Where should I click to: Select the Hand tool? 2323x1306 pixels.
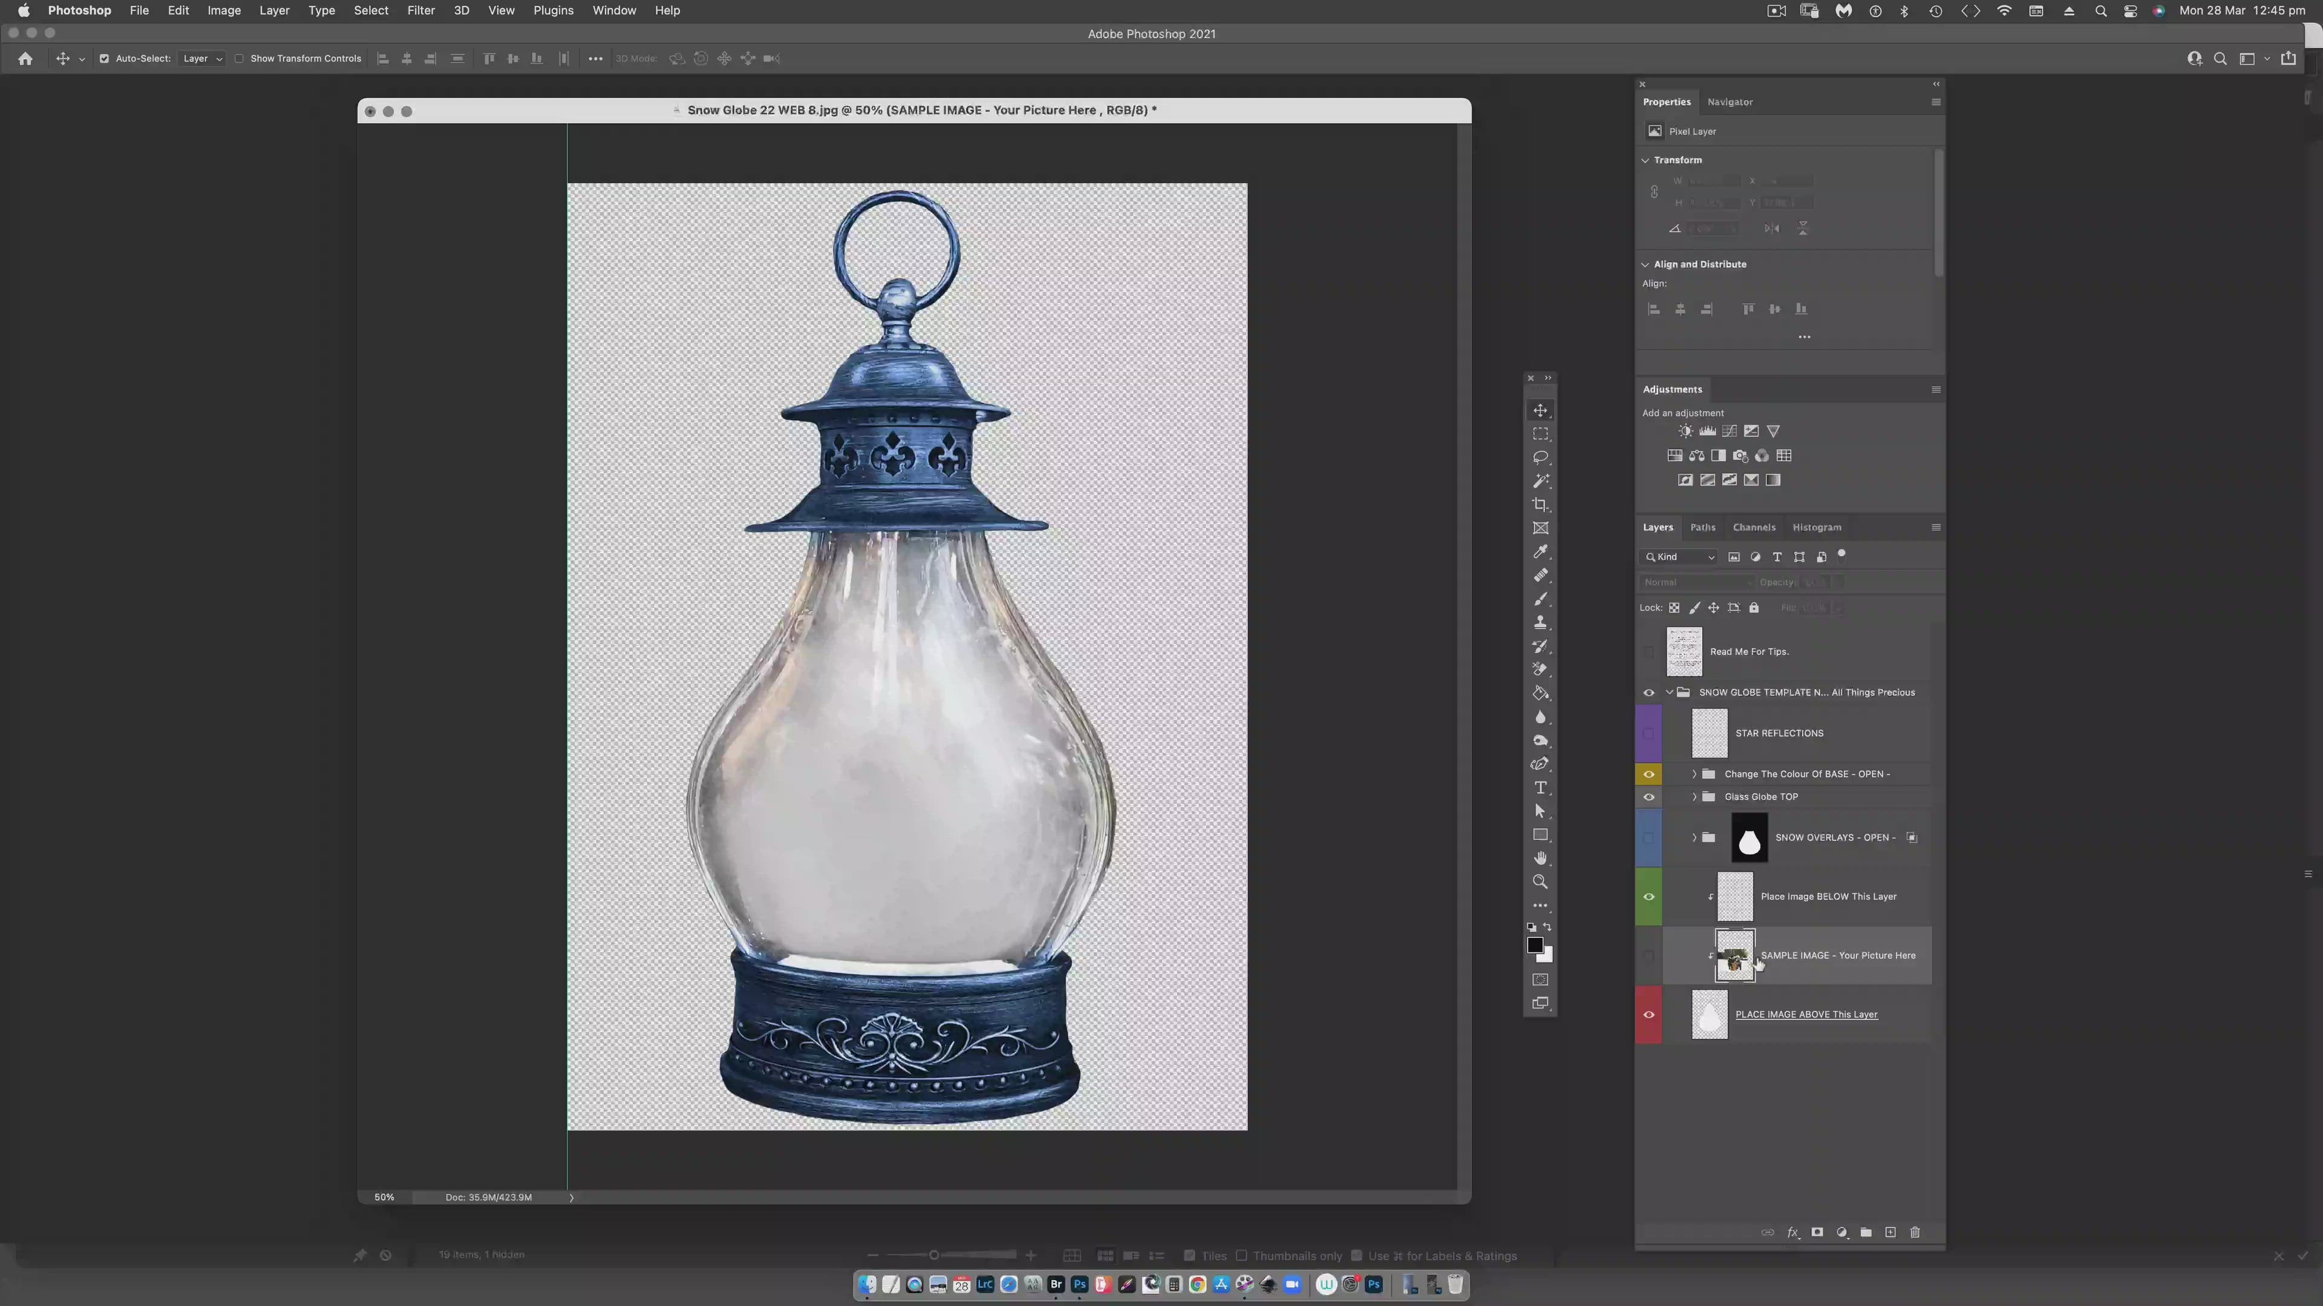1540,858
